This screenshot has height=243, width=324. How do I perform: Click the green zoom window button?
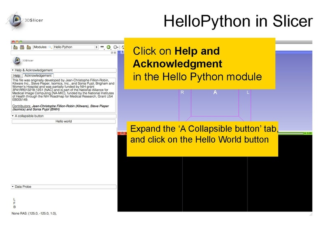[x=21, y=42]
